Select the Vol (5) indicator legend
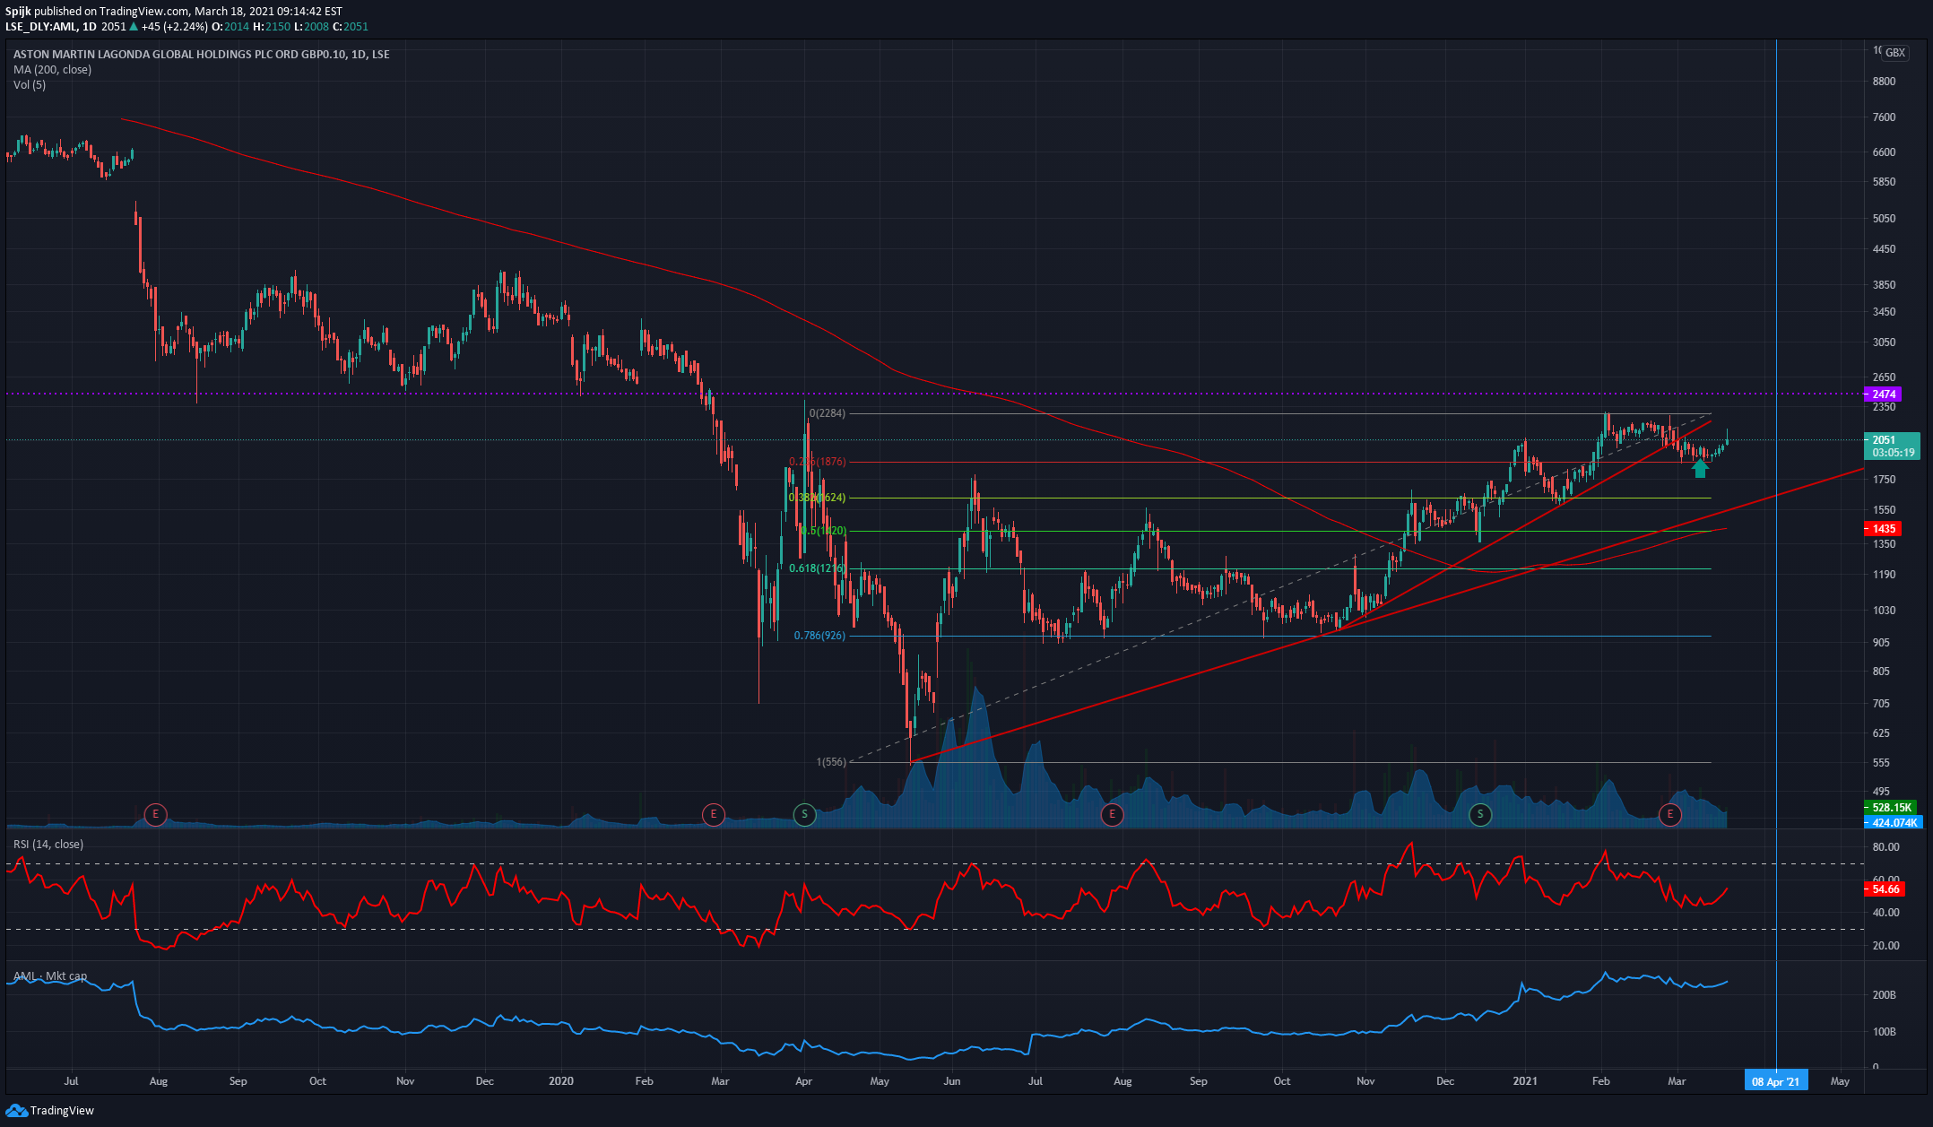This screenshot has height=1127, width=1933. pyautogui.click(x=30, y=84)
